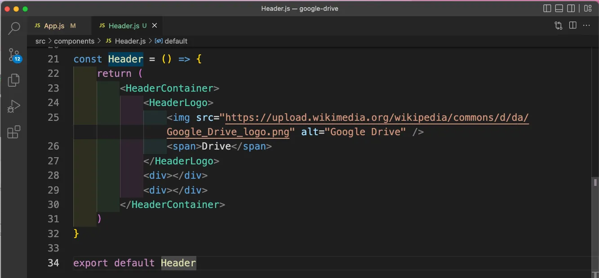
Task: Click the const keyword on line 21
Action: 88,59
